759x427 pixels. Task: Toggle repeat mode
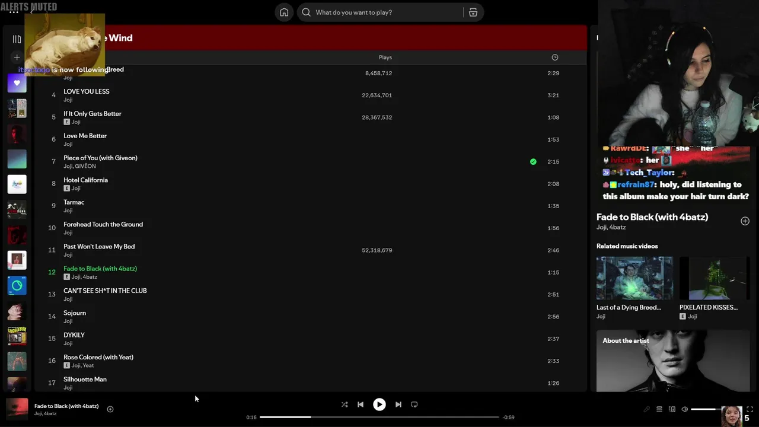coord(414,404)
